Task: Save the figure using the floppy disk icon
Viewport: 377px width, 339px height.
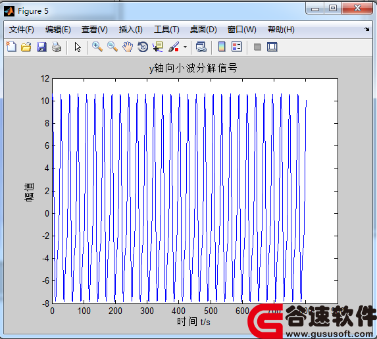Action: [x=41, y=47]
